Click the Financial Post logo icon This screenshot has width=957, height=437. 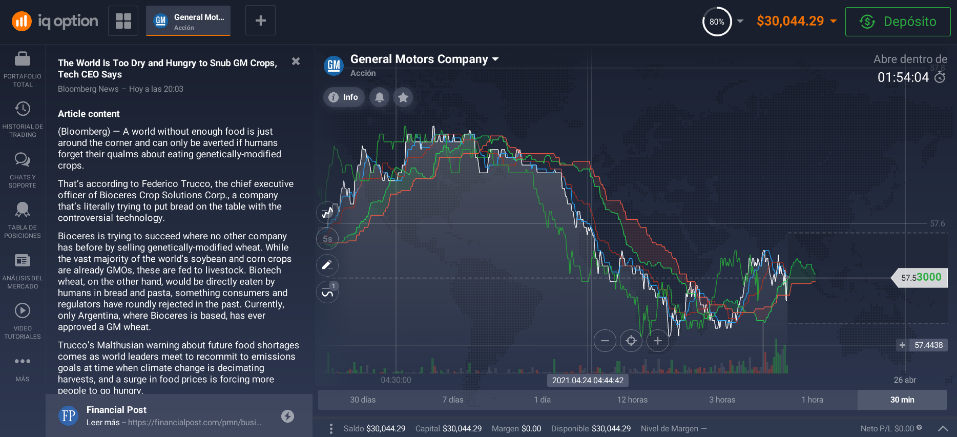[69, 415]
